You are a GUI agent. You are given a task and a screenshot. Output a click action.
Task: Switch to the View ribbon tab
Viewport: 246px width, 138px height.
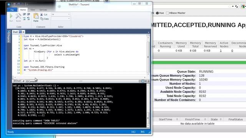pos(33,10)
